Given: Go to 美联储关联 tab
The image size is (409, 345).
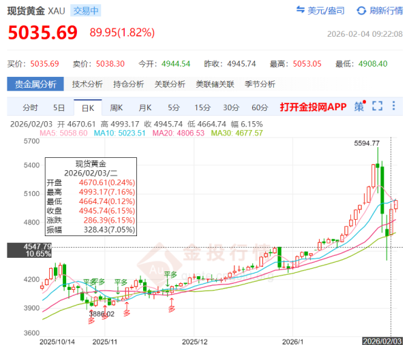Looking at the screenshot, I should pyautogui.click(x=215, y=84).
